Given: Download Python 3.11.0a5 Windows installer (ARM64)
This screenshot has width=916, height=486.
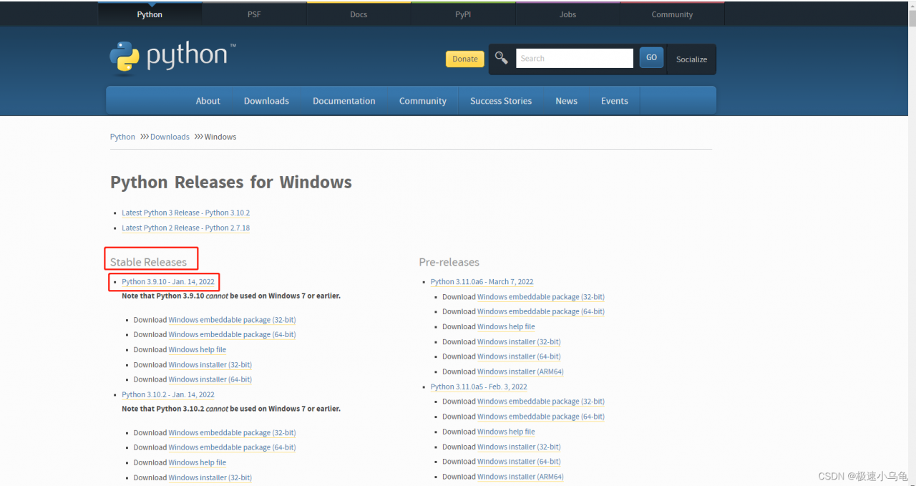Looking at the screenshot, I should coord(520,477).
